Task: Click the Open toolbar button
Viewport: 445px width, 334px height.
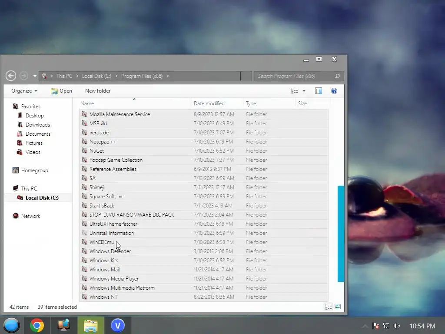Action: point(61,91)
